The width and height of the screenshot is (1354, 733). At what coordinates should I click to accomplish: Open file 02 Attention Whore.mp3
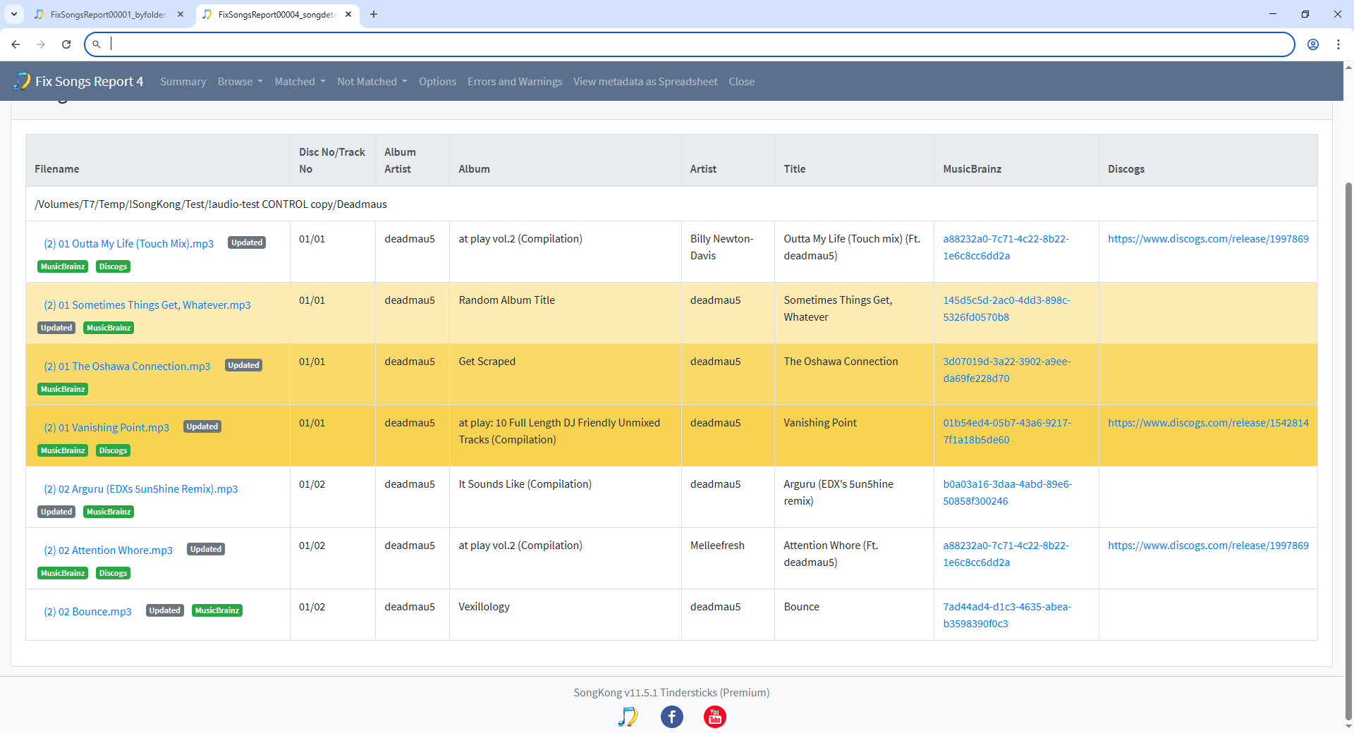click(108, 550)
